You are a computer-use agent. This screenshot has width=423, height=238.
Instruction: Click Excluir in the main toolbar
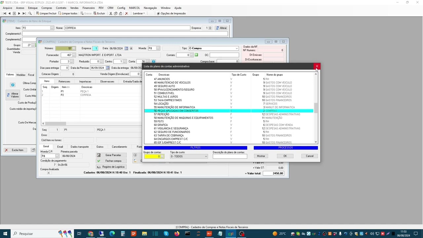(99, 14)
